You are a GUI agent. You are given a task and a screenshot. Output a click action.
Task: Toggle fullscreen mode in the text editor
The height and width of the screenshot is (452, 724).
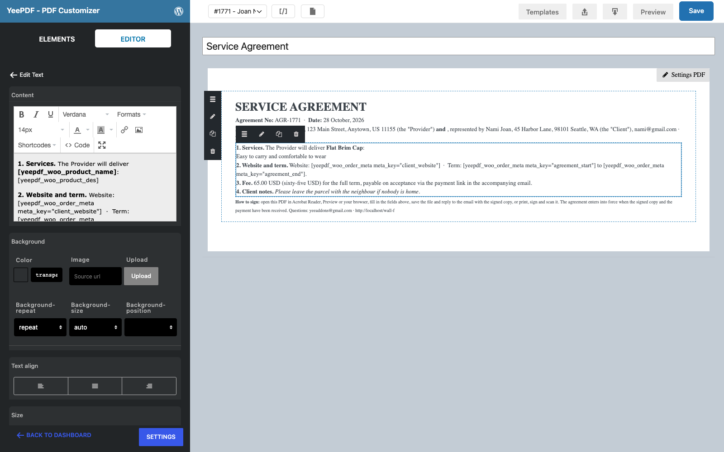pos(102,145)
